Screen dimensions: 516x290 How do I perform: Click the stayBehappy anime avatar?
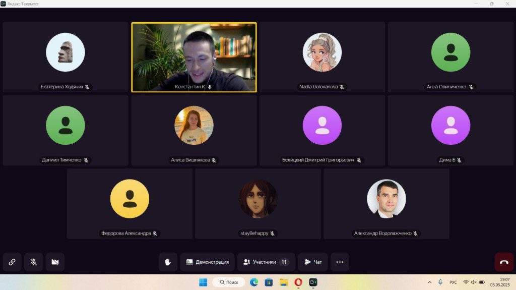(x=258, y=199)
